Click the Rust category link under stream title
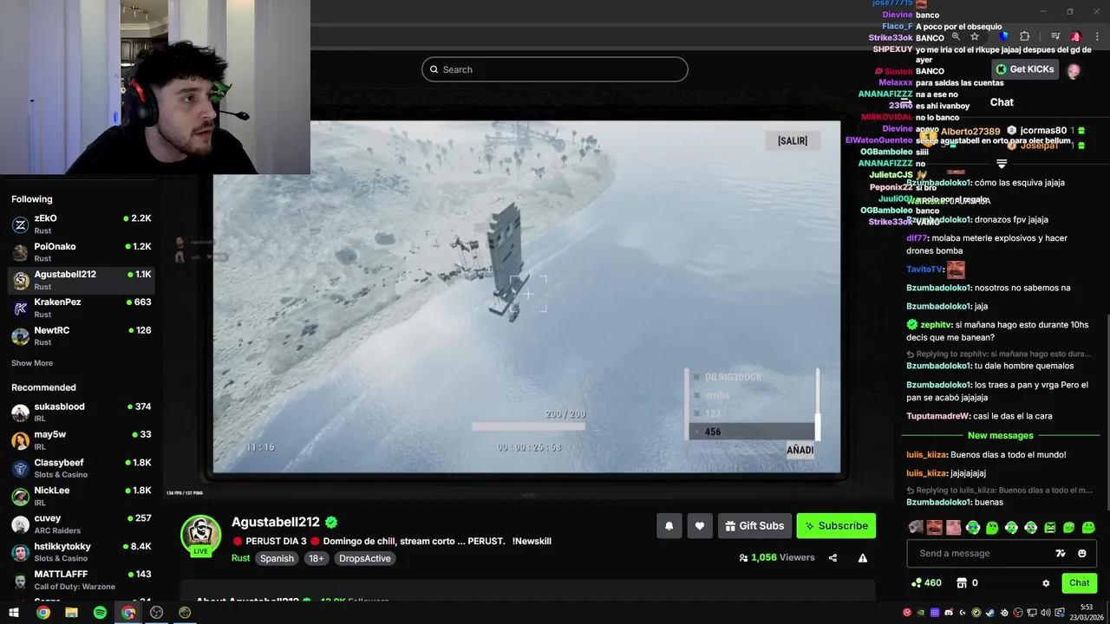Viewport: 1110px width, 624px height. point(240,558)
